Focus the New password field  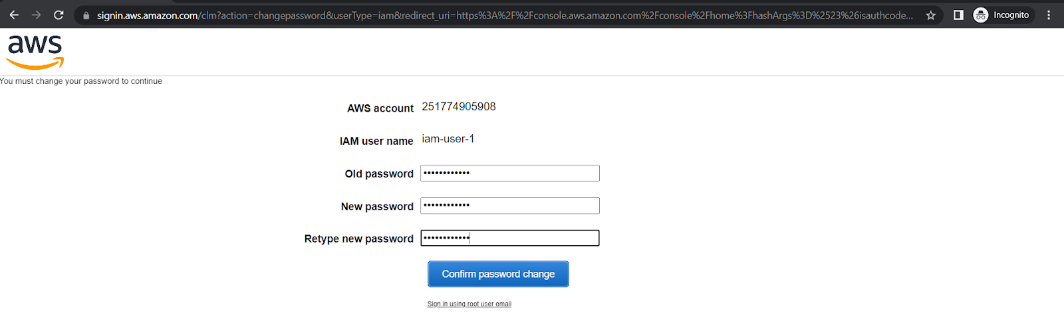point(510,205)
